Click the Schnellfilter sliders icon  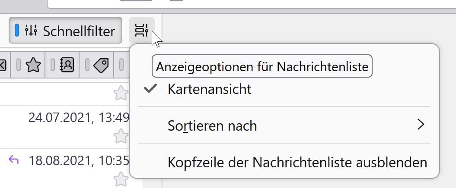click(x=32, y=31)
